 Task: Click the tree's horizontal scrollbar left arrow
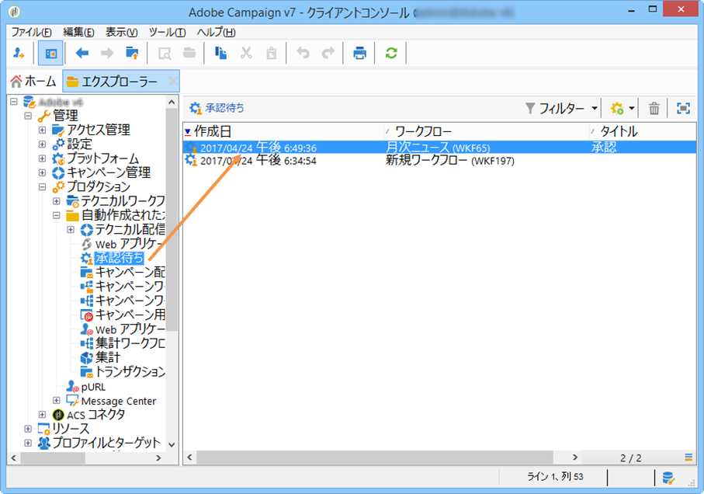(x=14, y=458)
